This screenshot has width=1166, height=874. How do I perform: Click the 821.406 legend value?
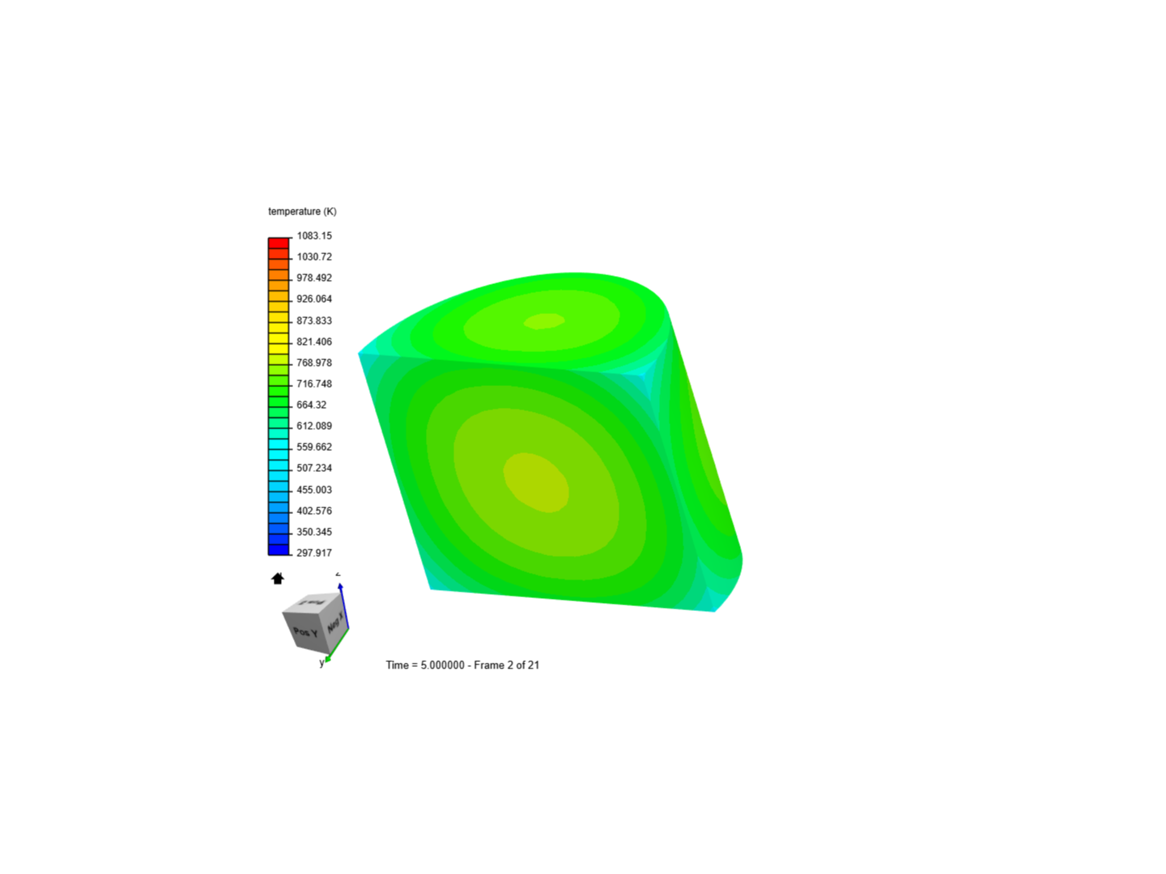(314, 342)
